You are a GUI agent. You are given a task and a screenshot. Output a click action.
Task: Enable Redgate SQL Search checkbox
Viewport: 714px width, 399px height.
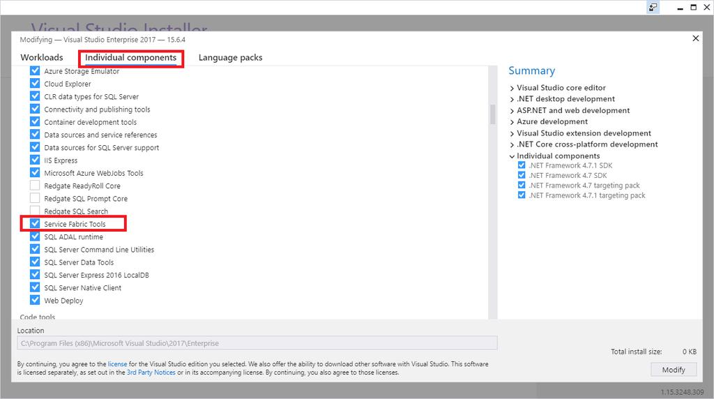35,211
